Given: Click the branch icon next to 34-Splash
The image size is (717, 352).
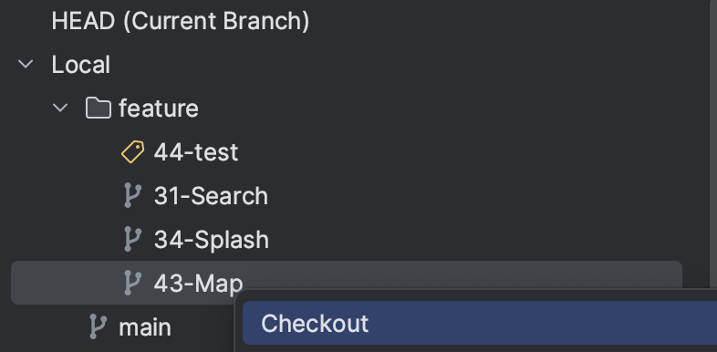Looking at the screenshot, I should (x=132, y=239).
